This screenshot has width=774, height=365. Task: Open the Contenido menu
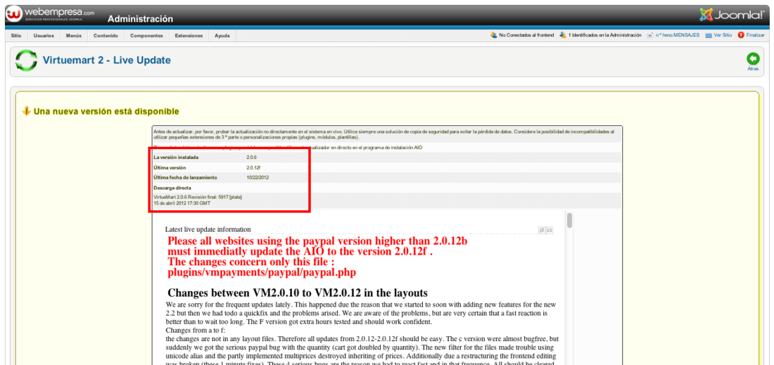pos(106,35)
